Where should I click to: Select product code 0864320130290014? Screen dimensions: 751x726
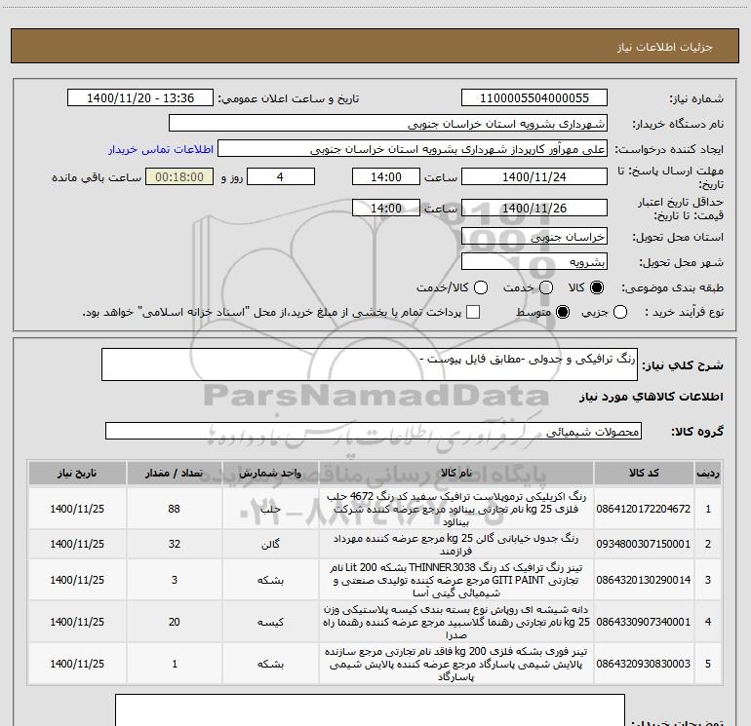(644, 580)
